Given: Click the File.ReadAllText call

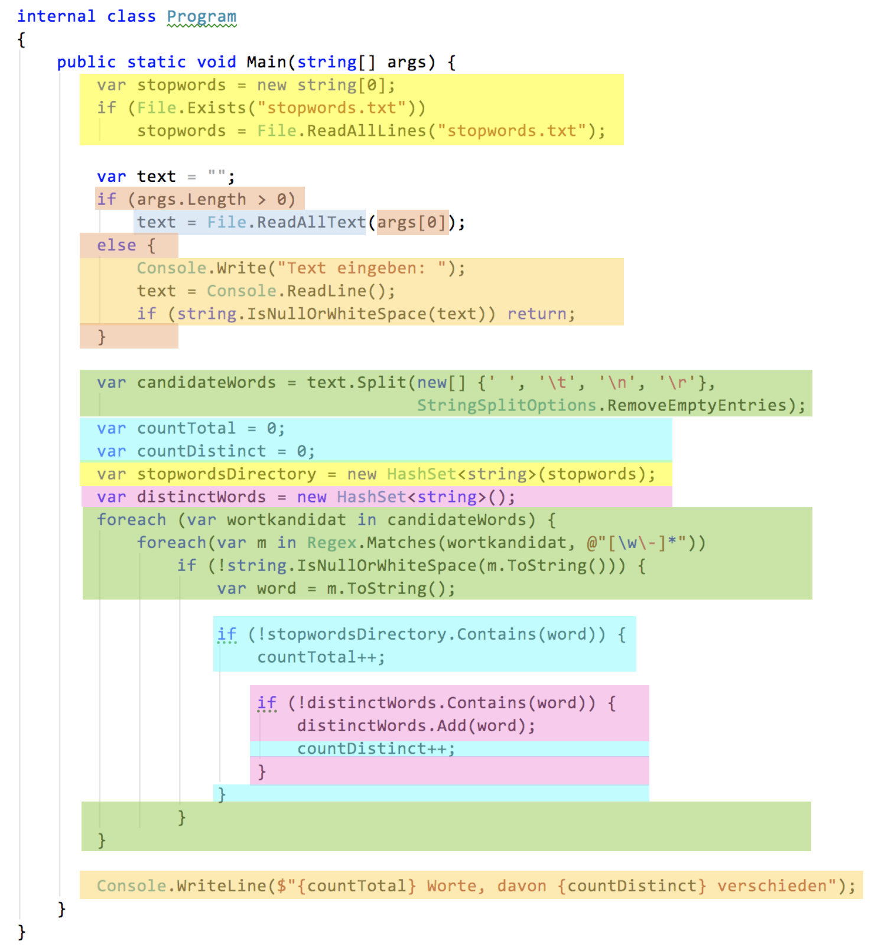Looking at the screenshot, I should 286,223.
